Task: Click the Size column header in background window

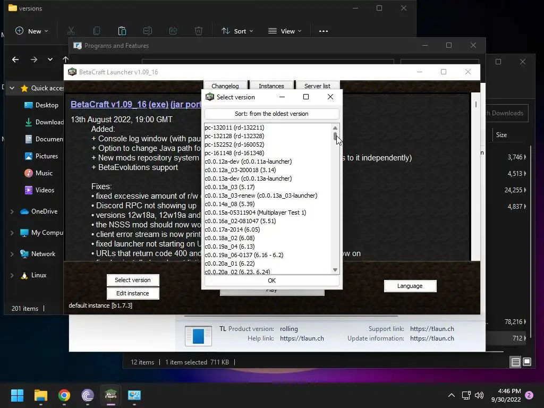Action: (x=501, y=135)
